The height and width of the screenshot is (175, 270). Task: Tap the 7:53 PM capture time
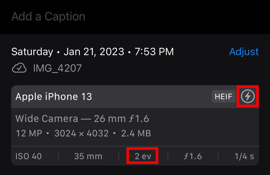154,52
